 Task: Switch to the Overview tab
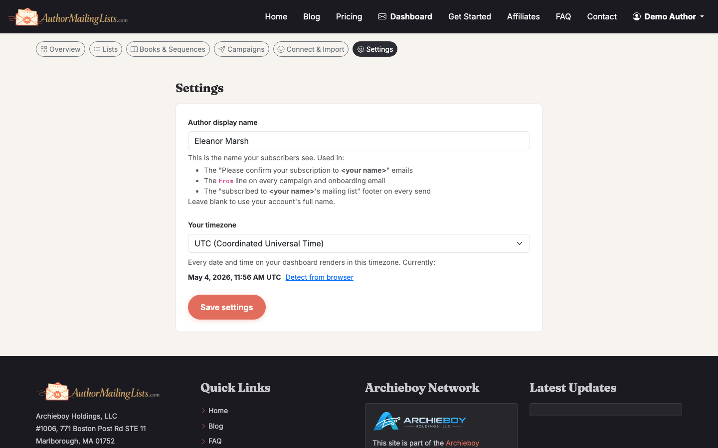click(60, 49)
